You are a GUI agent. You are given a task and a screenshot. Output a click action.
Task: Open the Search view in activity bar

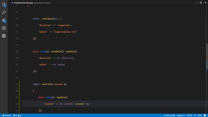pyautogui.click(x=4, y=12)
